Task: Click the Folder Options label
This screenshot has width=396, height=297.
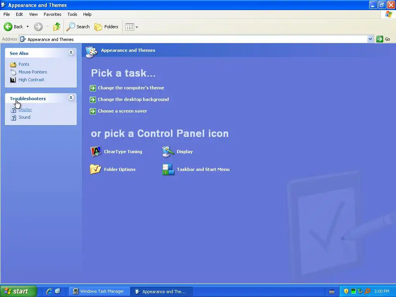Action: pyautogui.click(x=120, y=169)
